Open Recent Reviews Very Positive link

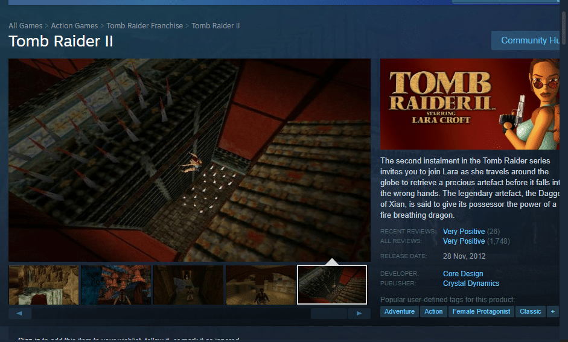pyautogui.click(x=464, y=231)
